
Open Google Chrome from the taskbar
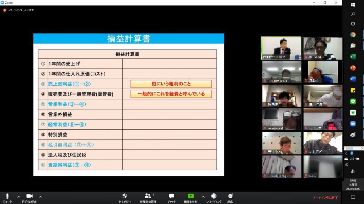click(353, 34)
